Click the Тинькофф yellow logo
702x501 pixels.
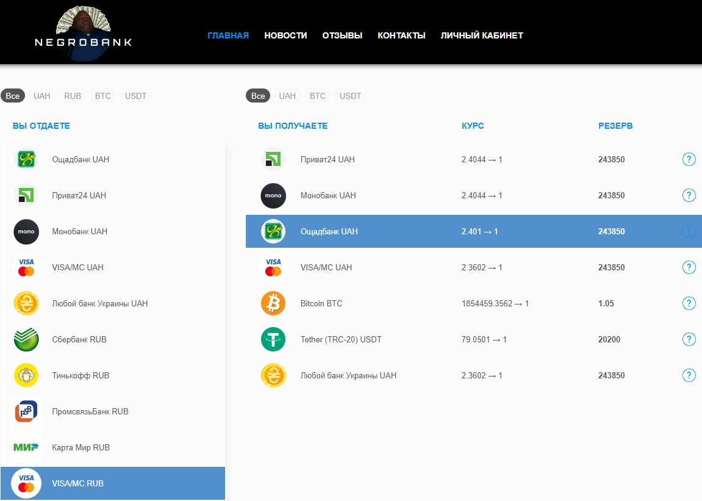click(x=26, y=375)
